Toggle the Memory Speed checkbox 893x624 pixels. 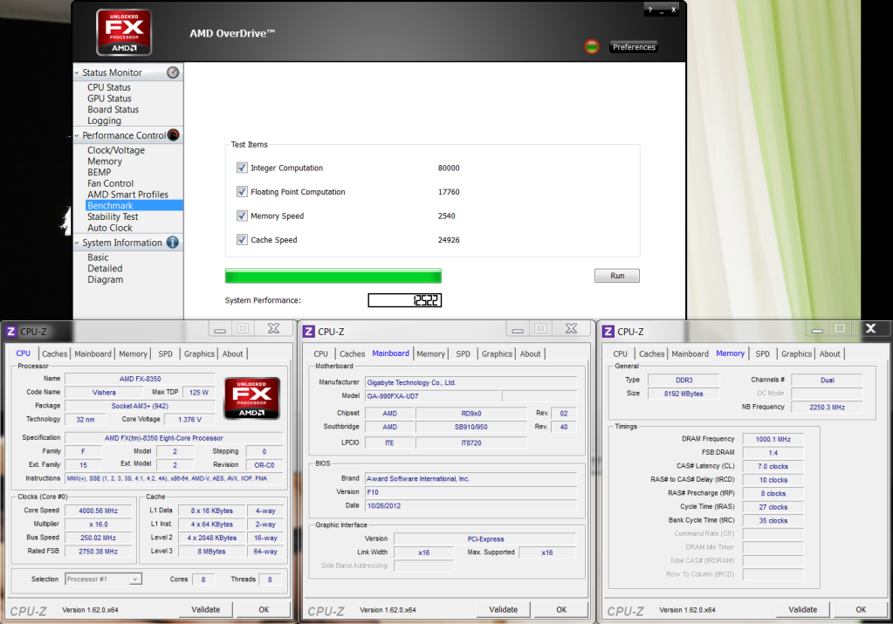242,216
